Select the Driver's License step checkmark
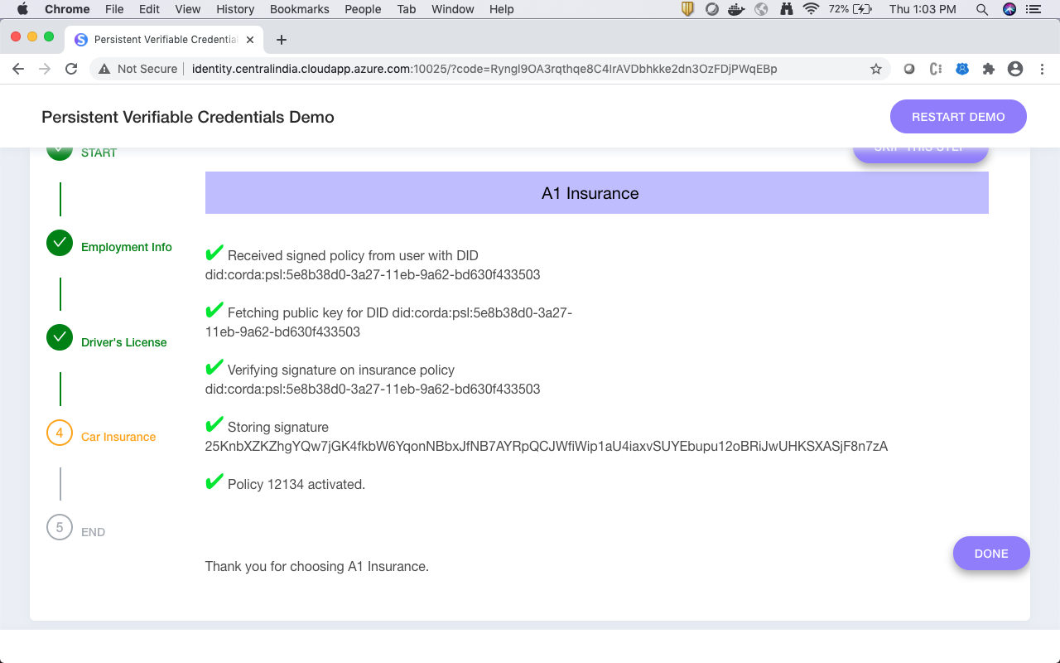Screen dimensions: 1060x663 pyautogui.click(x=60, y=337)
